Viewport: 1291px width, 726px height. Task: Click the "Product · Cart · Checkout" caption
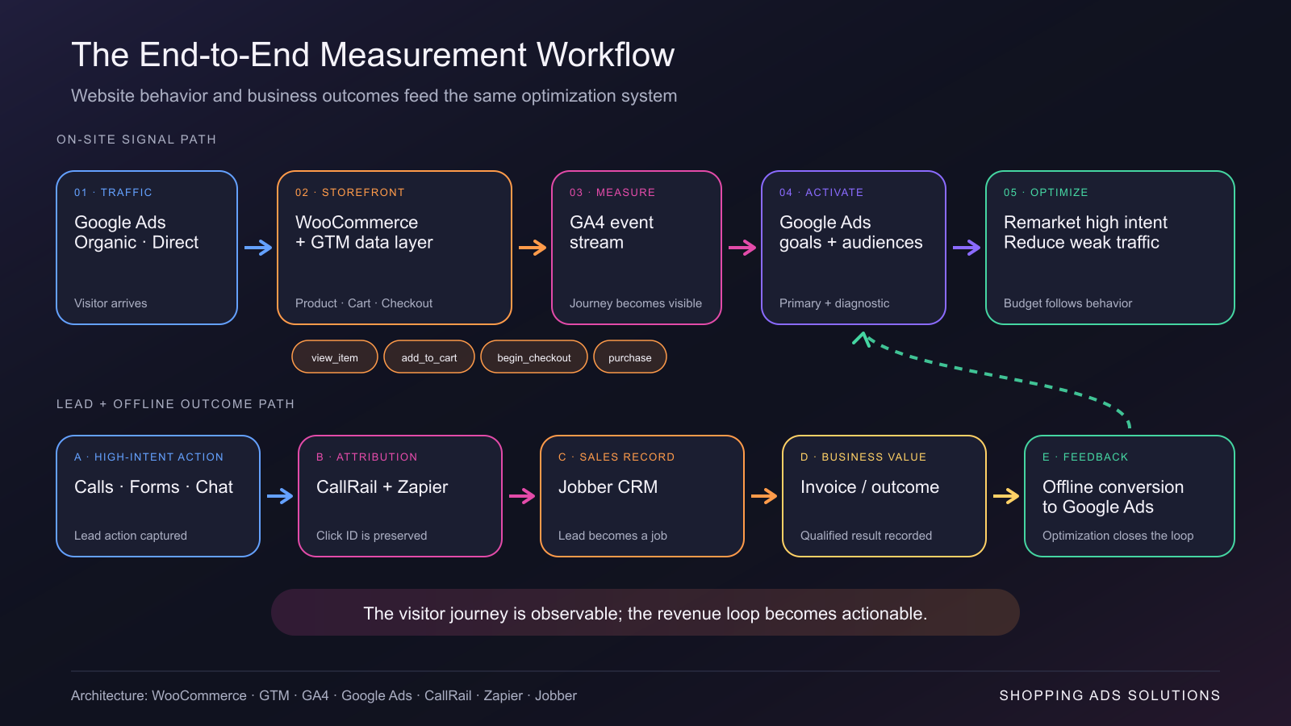(x=364, y=303)
